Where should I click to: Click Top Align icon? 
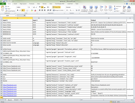point(40,7)
